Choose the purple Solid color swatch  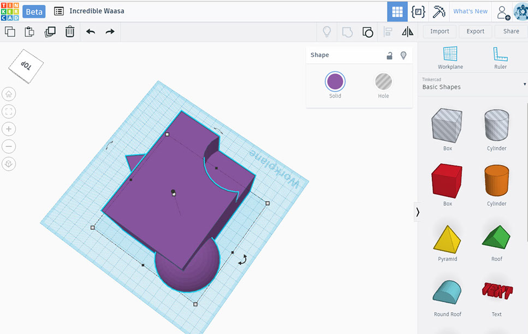tap(335, 81)
